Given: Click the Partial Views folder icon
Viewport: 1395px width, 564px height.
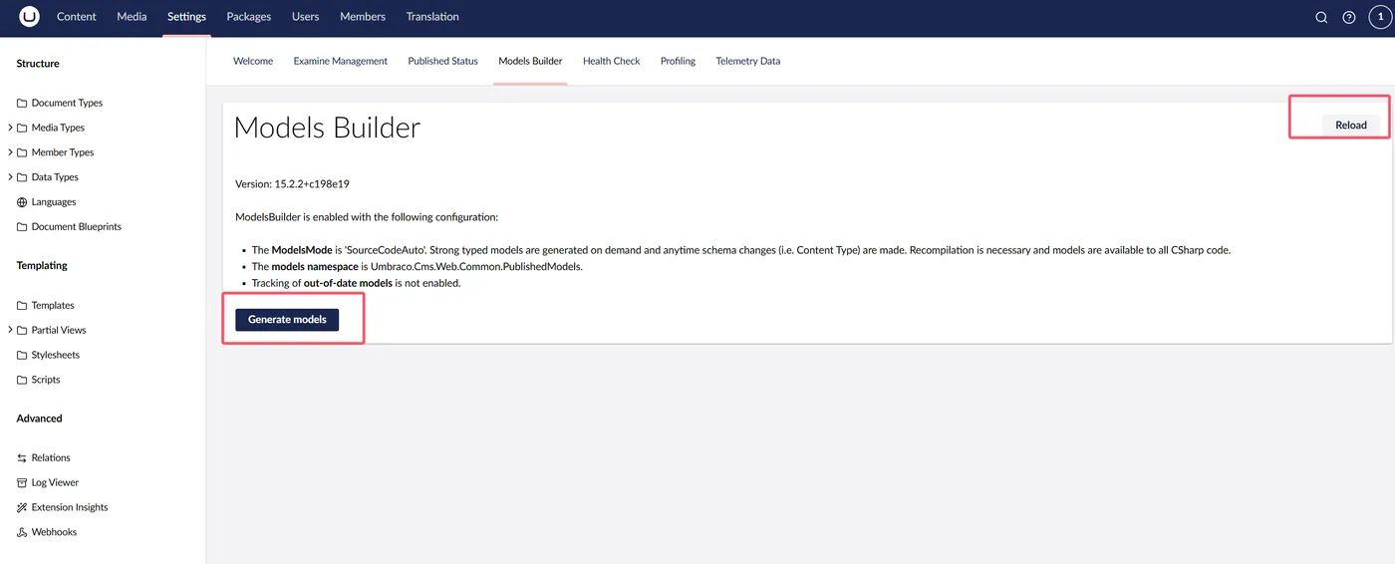Looking at the screenshot, I should 22,330.
